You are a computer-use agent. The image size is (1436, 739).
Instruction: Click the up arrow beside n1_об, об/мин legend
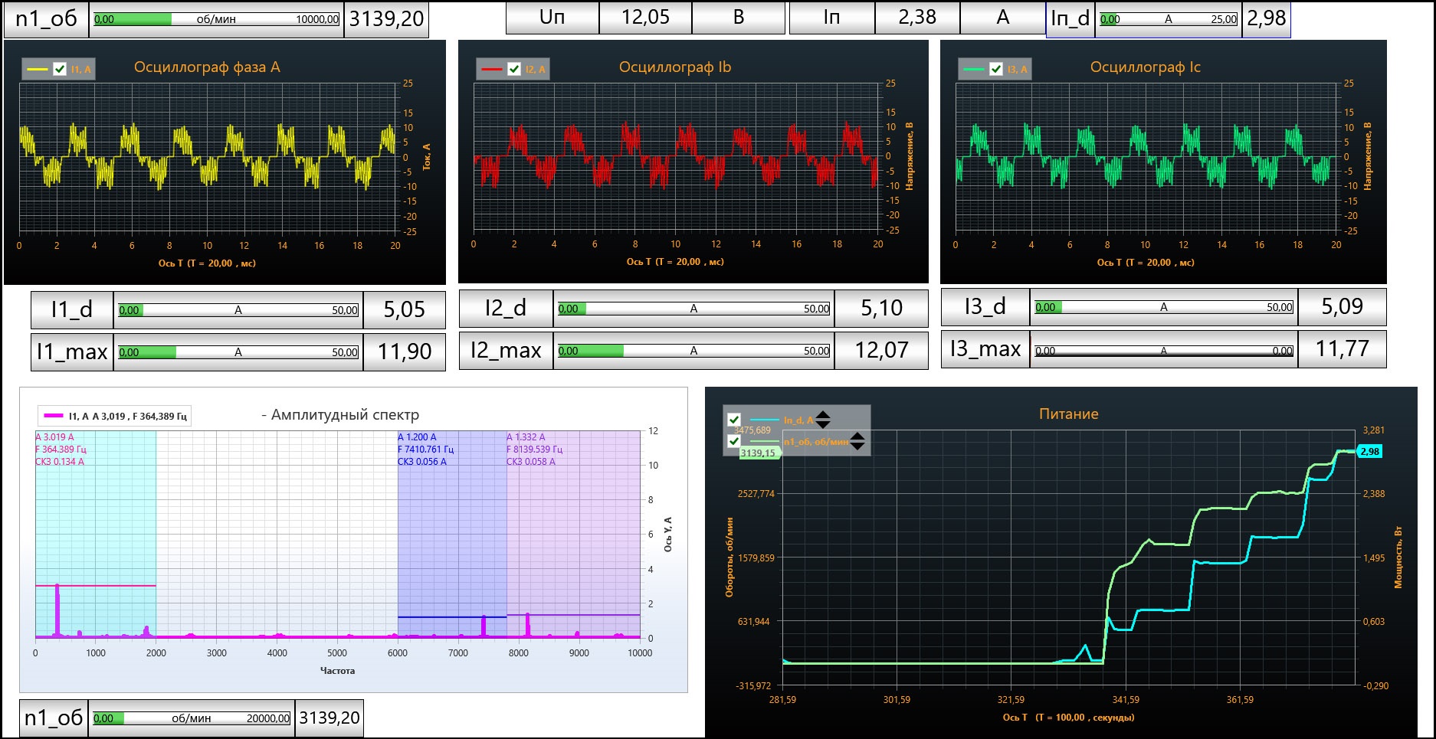tap(857, 437)
